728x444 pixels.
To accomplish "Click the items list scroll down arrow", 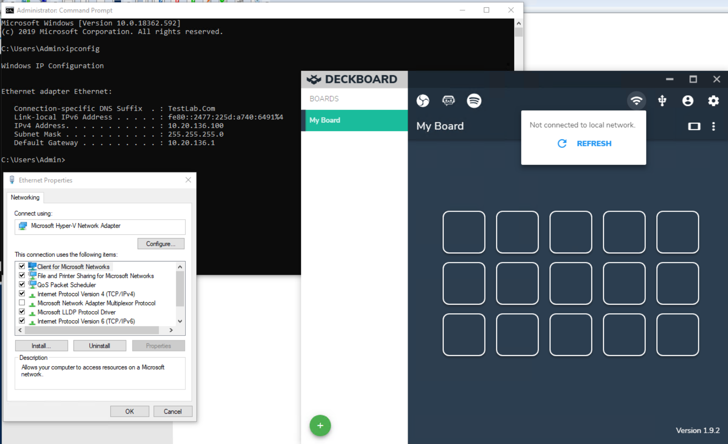I will click(180, 321).
